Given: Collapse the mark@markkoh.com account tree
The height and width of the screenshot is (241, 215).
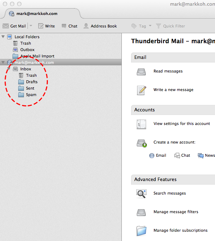Looking at the screenshot, I should click(3, 62).
